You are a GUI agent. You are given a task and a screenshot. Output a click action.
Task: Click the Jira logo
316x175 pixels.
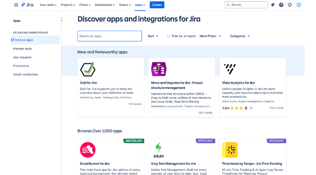27,5
